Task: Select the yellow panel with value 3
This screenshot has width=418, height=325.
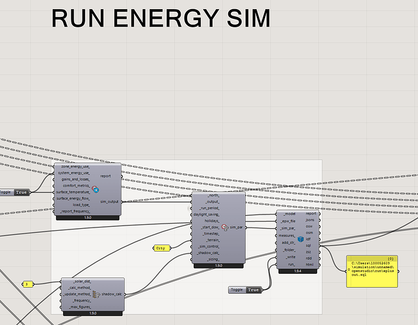Action: coord(27,284)
